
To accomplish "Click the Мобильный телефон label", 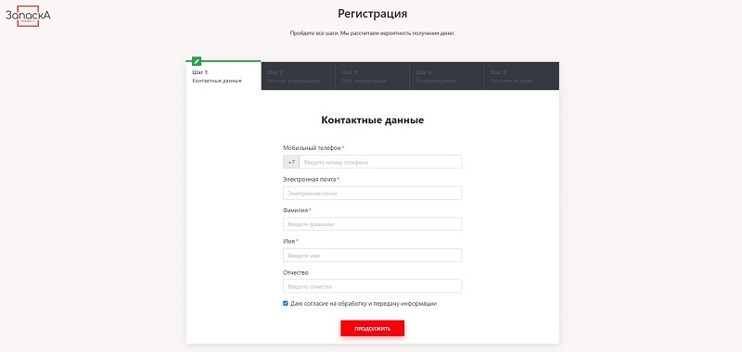I will [x=312, y=148].
